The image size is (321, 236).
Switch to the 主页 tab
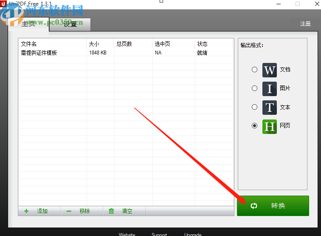click(x=29, y=24)
